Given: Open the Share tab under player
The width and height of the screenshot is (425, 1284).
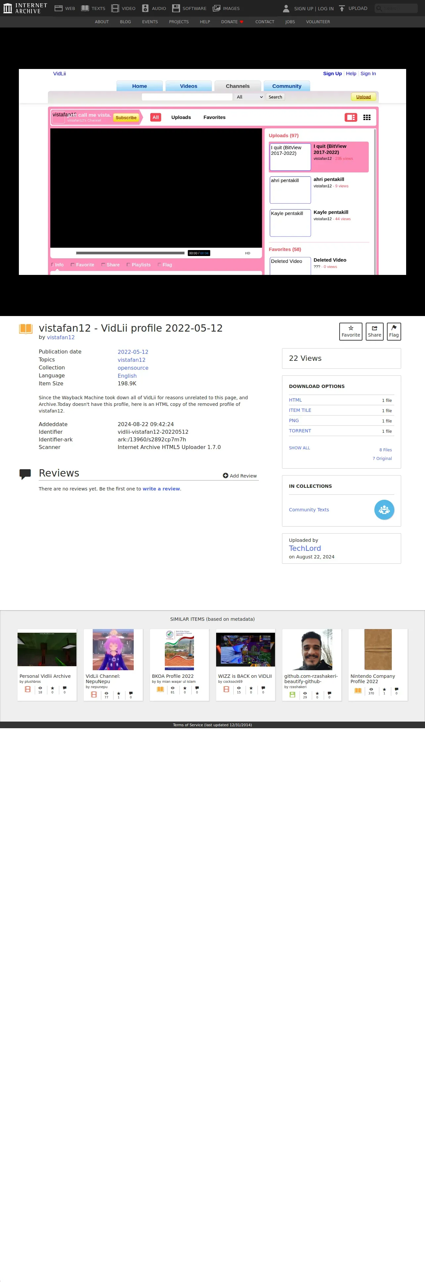Looking at the screenshot, I should click(x=111, y=265).
